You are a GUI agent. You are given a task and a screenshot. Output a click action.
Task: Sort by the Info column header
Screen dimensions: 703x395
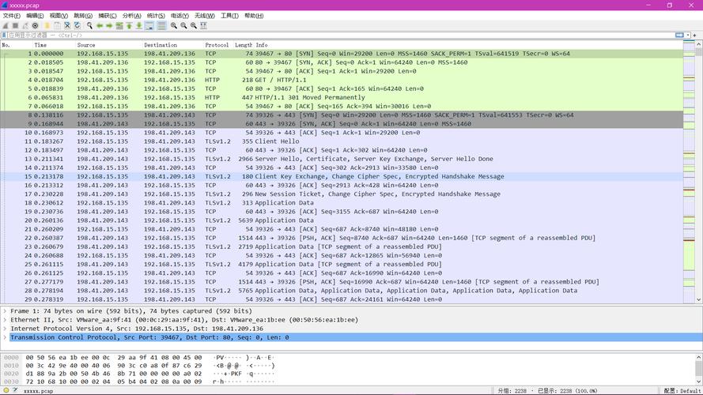(468, 45)
